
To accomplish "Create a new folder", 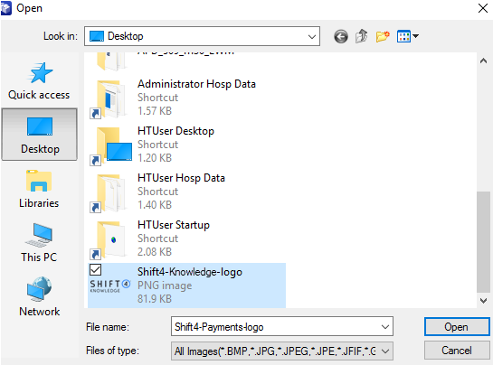I will coord(383,36).
